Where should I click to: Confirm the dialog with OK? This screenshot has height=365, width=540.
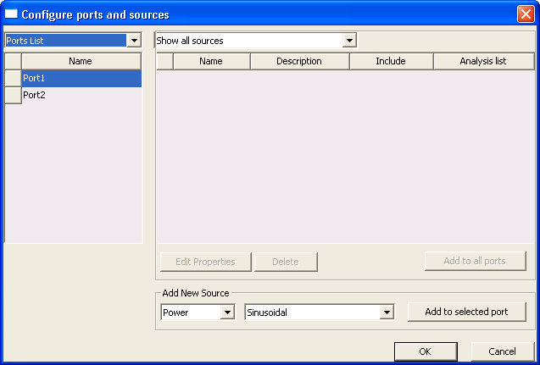click(426, 351)
